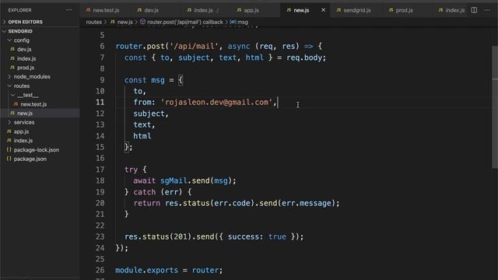Click the email string 'rojasleon.dev@gmail.com'
Screen dimensions: 498x280
pos(216,102)
